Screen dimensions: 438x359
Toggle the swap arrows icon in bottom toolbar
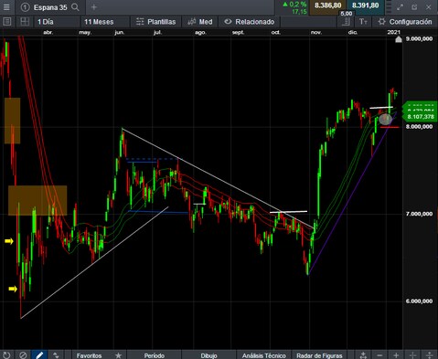click(56, 355)
